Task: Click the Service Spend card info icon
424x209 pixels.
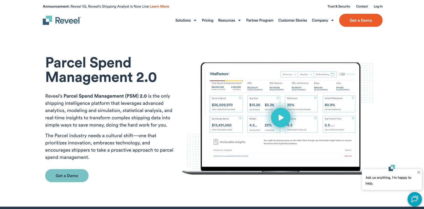Action: (240, 98)
